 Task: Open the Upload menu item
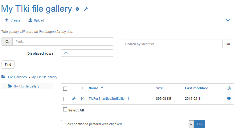(36, 20)
